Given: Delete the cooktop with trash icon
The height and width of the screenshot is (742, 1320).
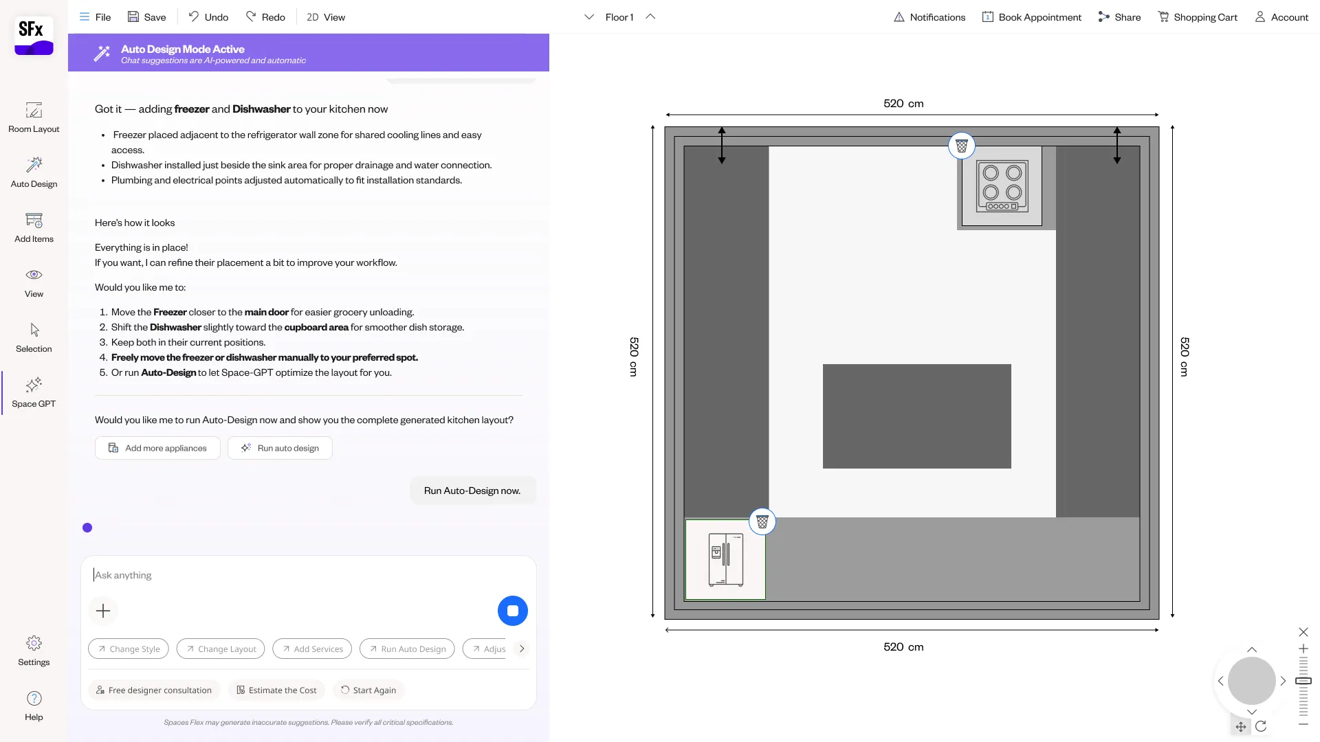Looking at the screenshot, I should (x=962, y=146).
